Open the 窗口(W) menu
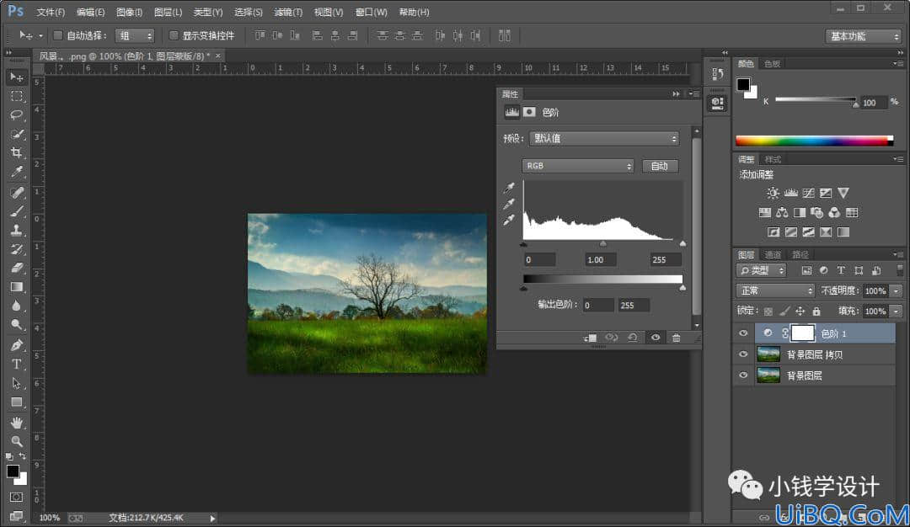Image resolution: width=910 pixels, height=527 pixels. (371, 12)
